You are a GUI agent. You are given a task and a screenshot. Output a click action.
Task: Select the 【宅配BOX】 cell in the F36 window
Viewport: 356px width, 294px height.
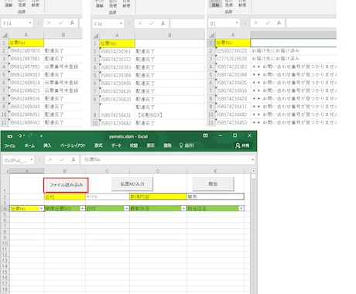coord(169,111)
